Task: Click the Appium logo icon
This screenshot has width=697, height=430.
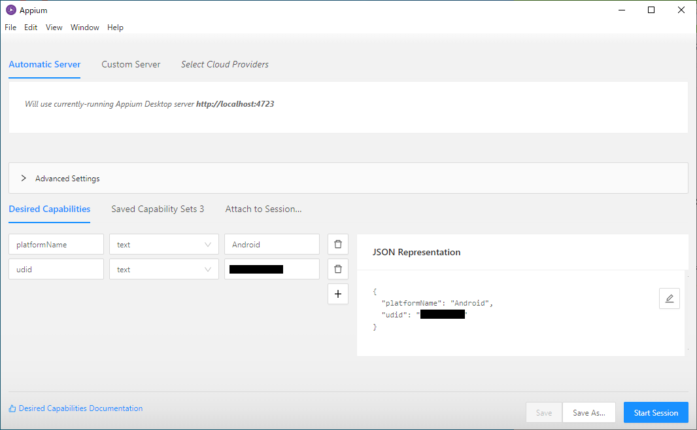Action: [x=10, y=10]
